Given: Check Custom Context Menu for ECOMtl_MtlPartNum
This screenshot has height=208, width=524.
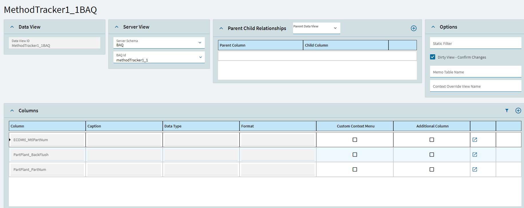Looking at the screenshot, I should [355, 140].
